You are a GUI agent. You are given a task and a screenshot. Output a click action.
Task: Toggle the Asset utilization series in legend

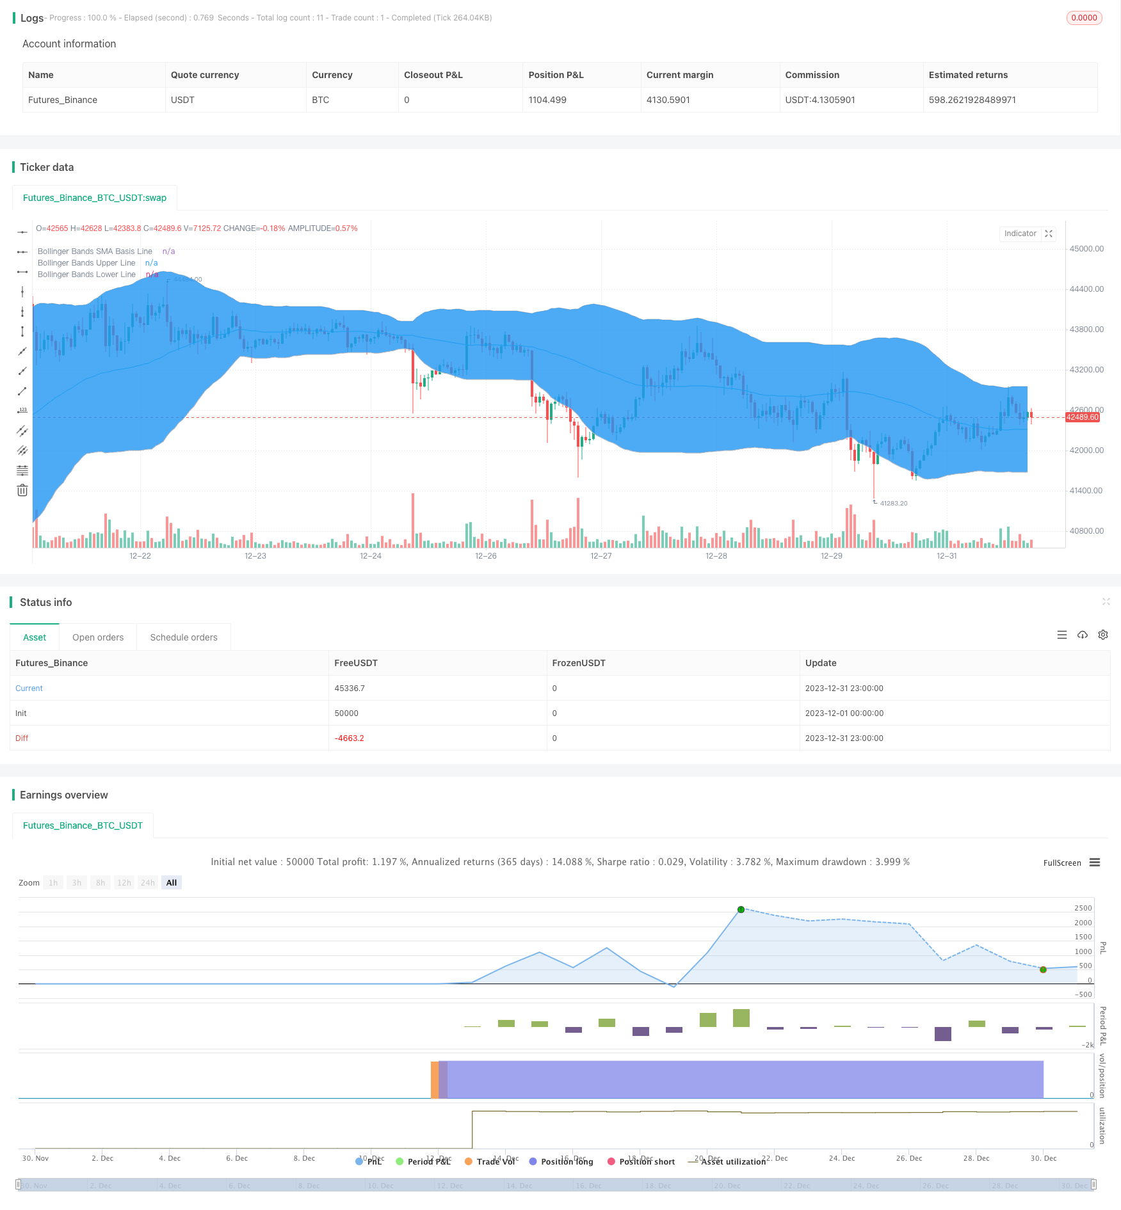click(x=727, y=1161)
